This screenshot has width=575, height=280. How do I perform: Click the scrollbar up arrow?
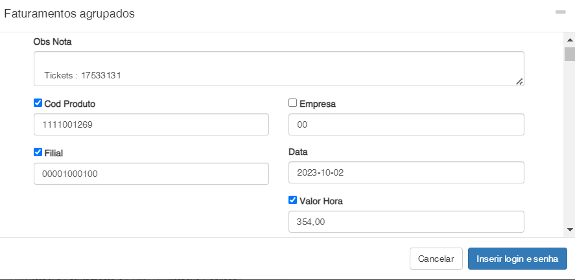click(x=569, y=38)
